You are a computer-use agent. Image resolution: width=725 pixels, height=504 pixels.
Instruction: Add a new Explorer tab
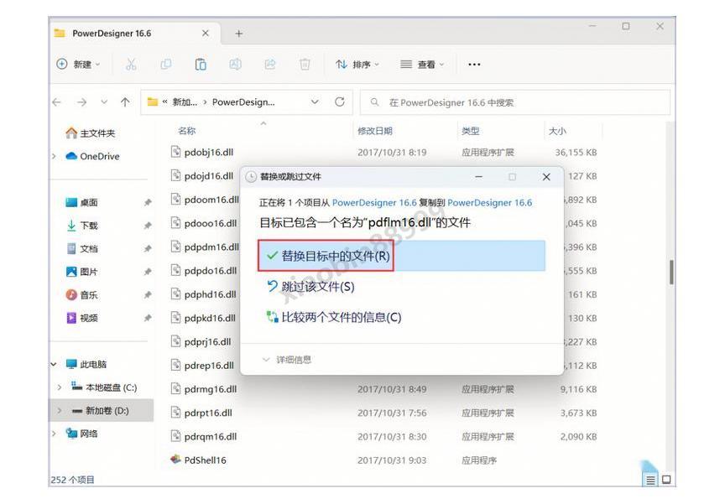coord(238,34)
